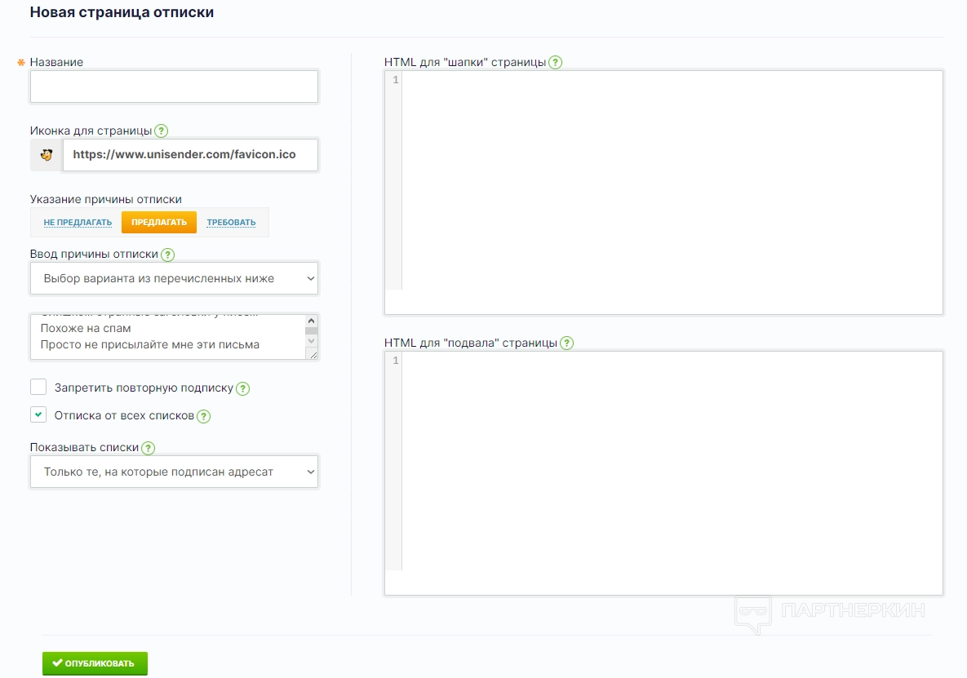Click into HTML header code editor
This screenshot has height=678, width=967.
[x=663, y=193]
